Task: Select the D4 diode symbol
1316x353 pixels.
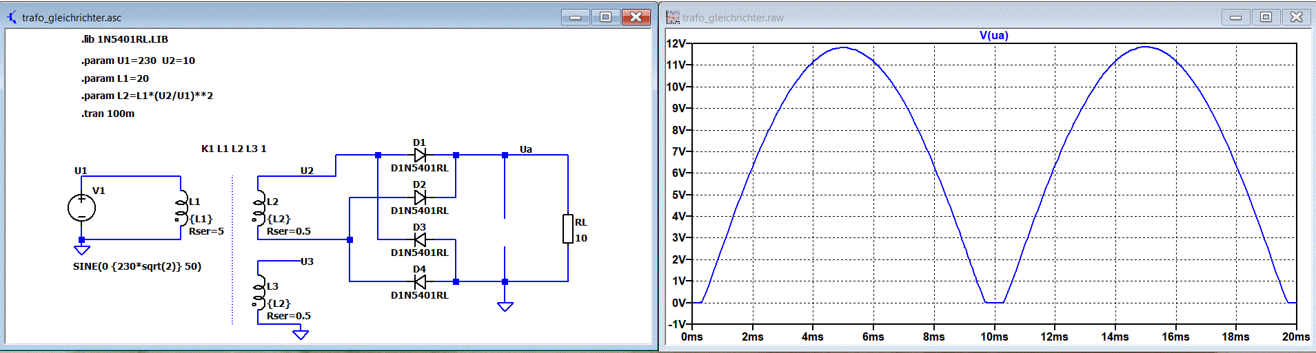Action: pyautogui.click(x=420, y=281)
